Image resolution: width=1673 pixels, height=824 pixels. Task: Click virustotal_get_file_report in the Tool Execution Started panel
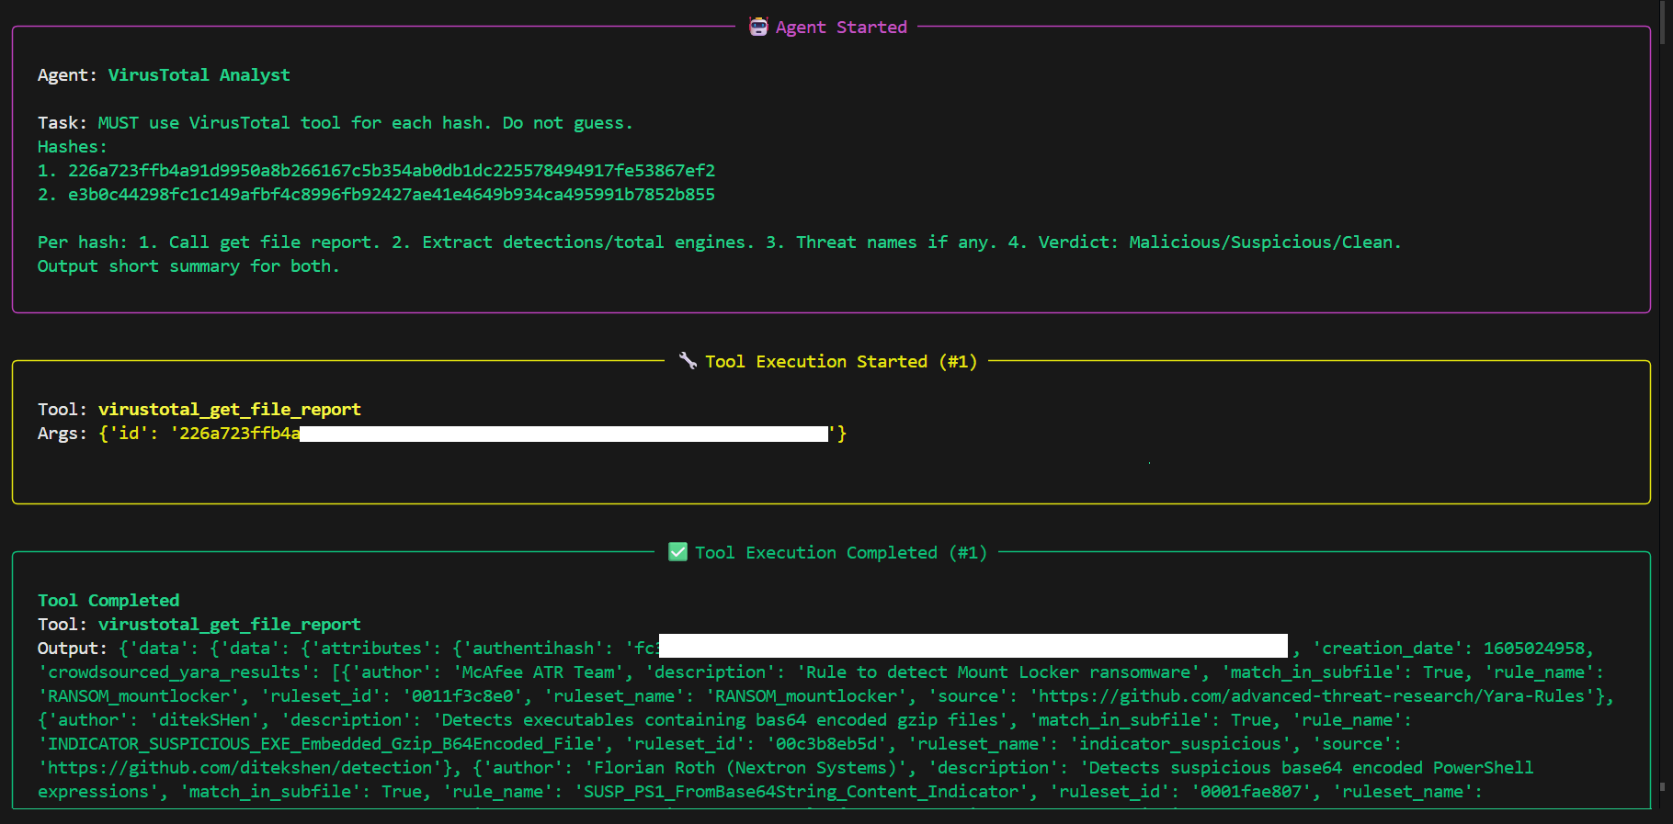tap(229, 410)
